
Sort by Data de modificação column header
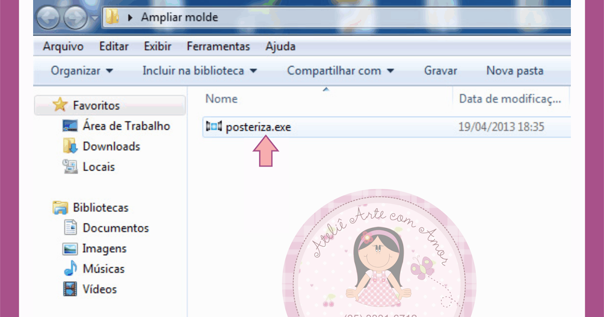(x=510, y=99)
